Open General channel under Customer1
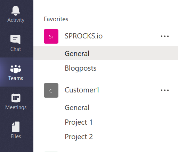Image resolution: width=178 pixels, height=152 pixels. pyautogui.click(x=77, y=108)
